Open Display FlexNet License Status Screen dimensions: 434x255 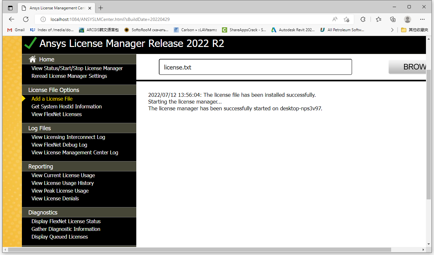[66, 221]
